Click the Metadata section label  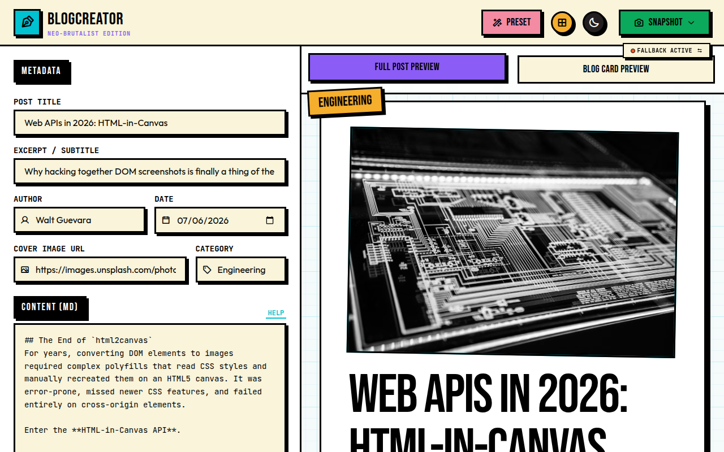(41, 71)
